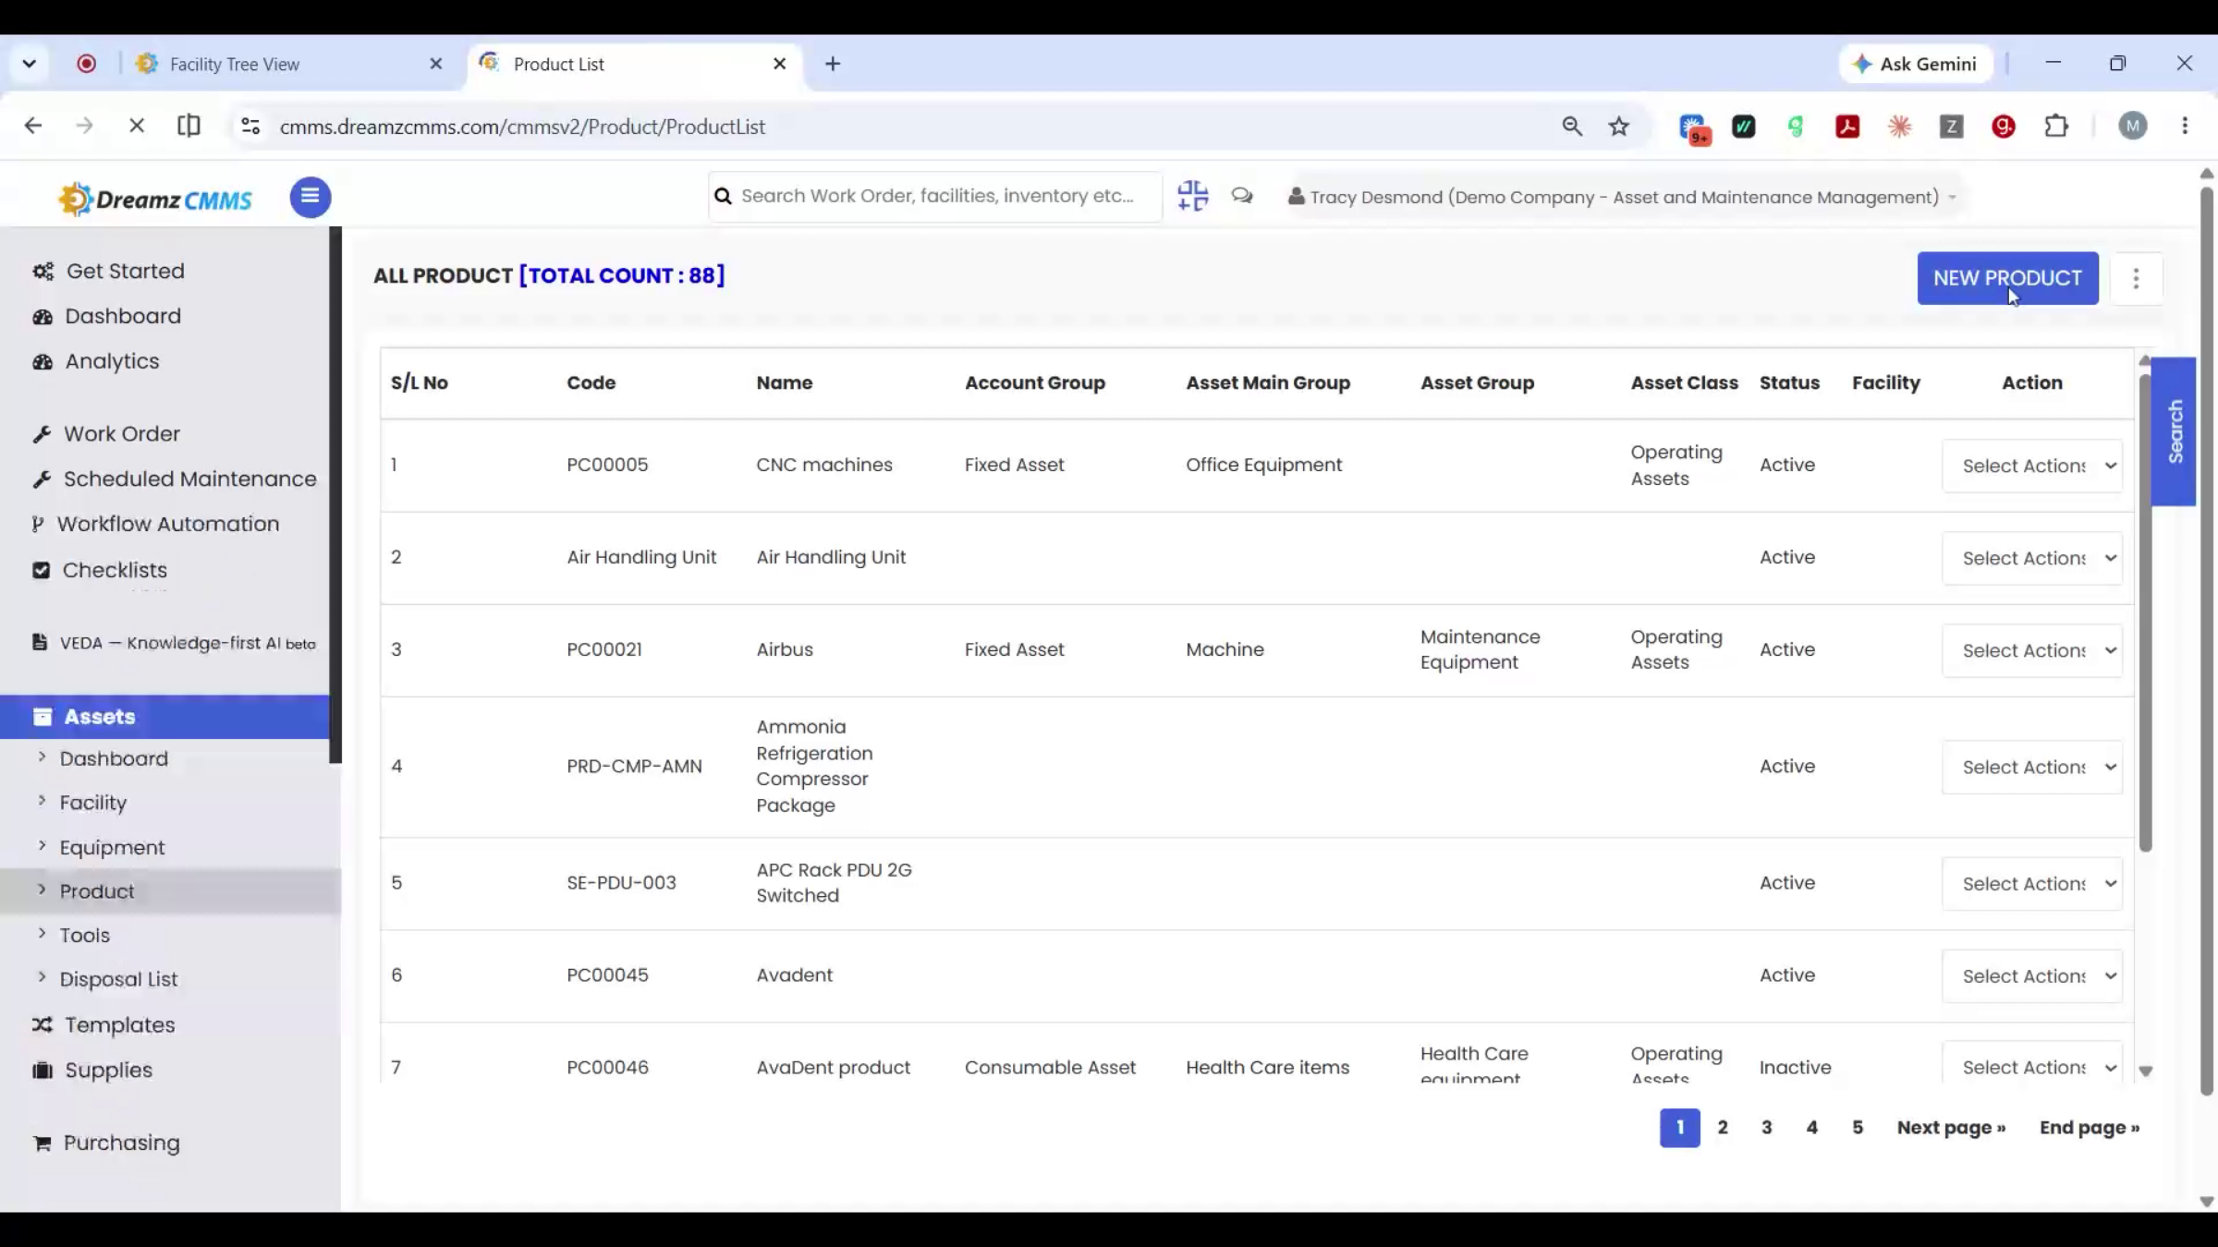Click the Inactive status of AvaDent product
This screenshot has height=1247, width=2218.
coord(1795,1067)
